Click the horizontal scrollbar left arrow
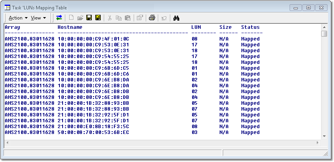The width and height of the screenshot is (334, 162). (7, 143)
